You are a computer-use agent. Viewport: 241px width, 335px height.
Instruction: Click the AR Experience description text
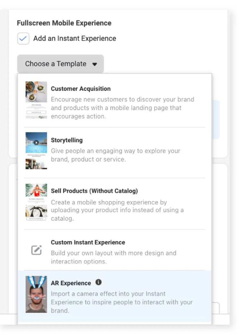[121, 302]
